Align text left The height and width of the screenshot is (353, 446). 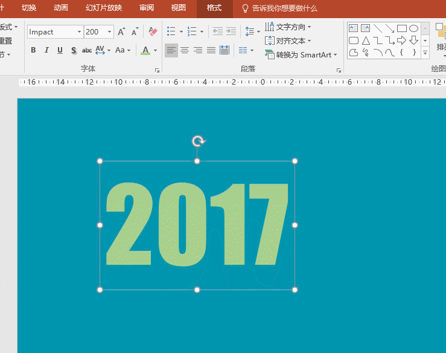[x=171, y=50]
